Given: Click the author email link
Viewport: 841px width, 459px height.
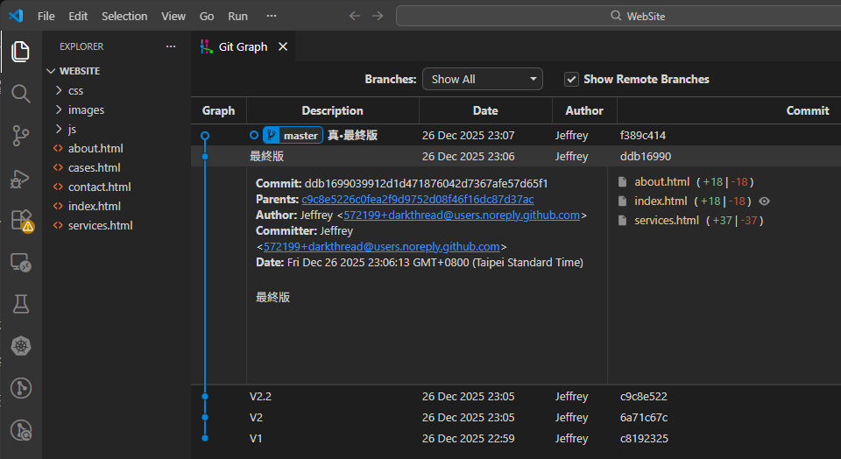Looking at the screenshot, I should point(461,215).
